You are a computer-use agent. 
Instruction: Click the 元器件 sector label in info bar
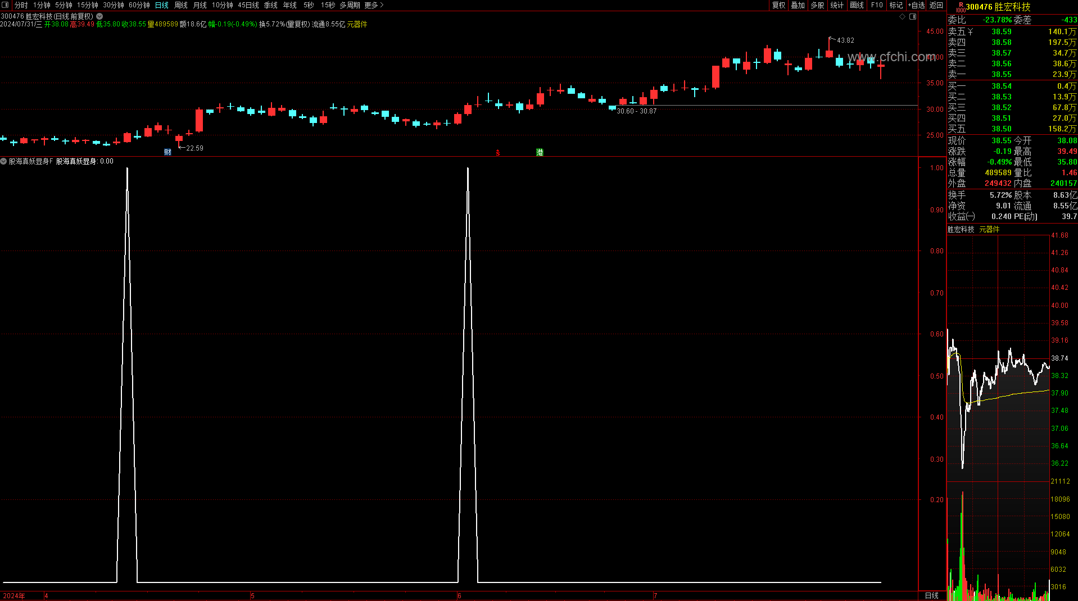[357, 24]
